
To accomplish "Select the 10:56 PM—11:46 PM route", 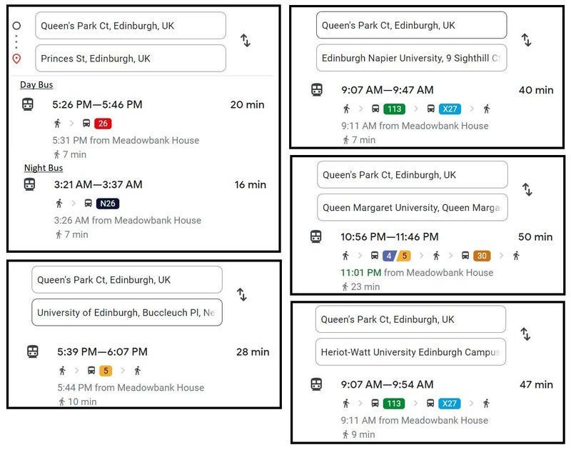I will click(x=389, y=237).
